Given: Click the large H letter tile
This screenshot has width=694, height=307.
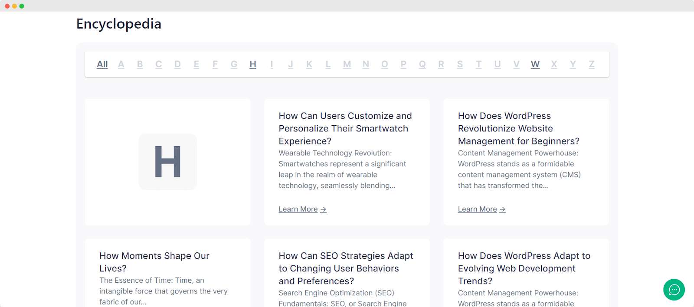Looking at the screenshot, I should [167, 162].
